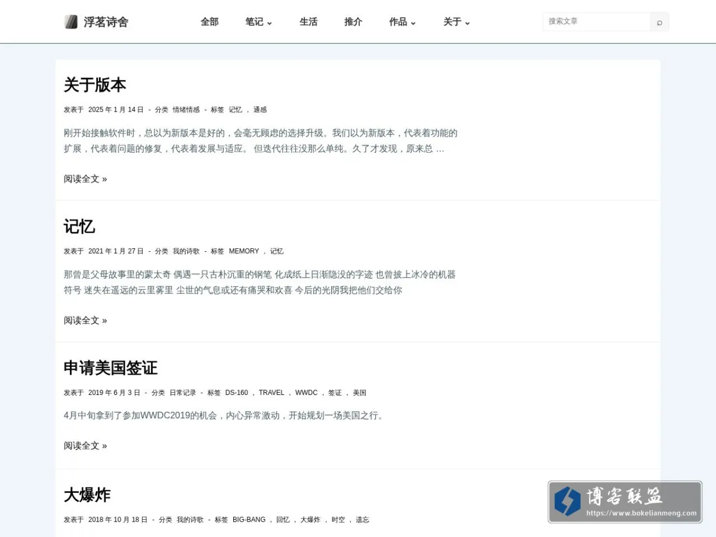This screenshot has width=716, height=537.
Task: Open the 记忆 tag on 关于版本 post
Action: [236, 110]
